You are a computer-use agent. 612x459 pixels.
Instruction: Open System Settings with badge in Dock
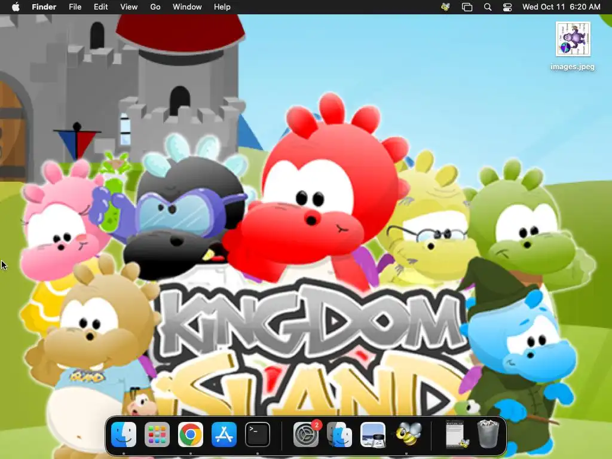(x=306, y=434)
